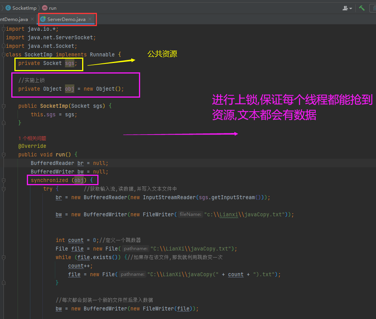376x319 pixels.
Task: Click 'file.exists()' in while condition
Action: [98, 258]
